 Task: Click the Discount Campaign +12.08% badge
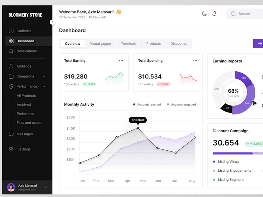[254, 144]
